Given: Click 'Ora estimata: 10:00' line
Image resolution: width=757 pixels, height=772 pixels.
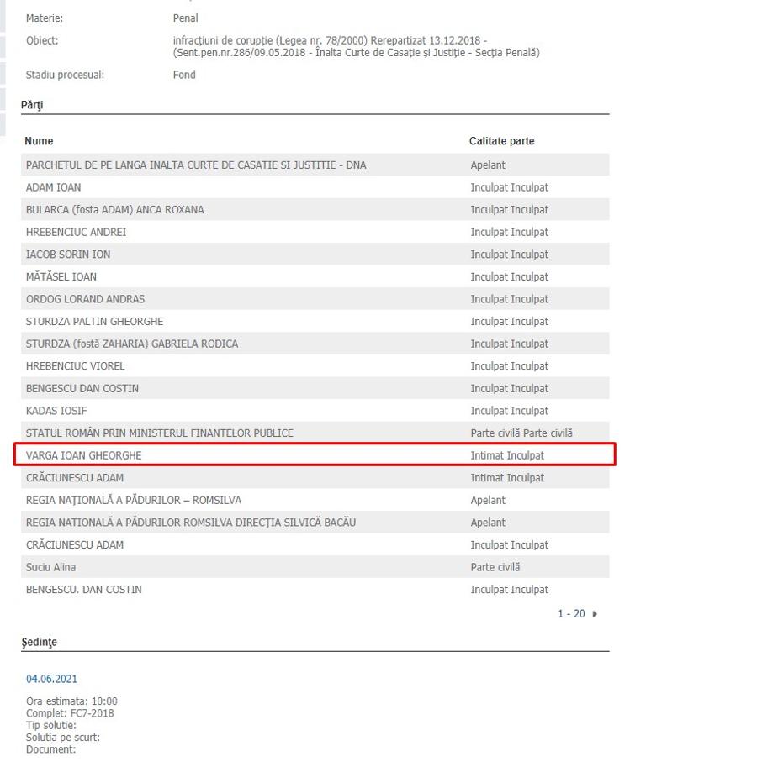Looking at the screenshot, I should (71, 701).
